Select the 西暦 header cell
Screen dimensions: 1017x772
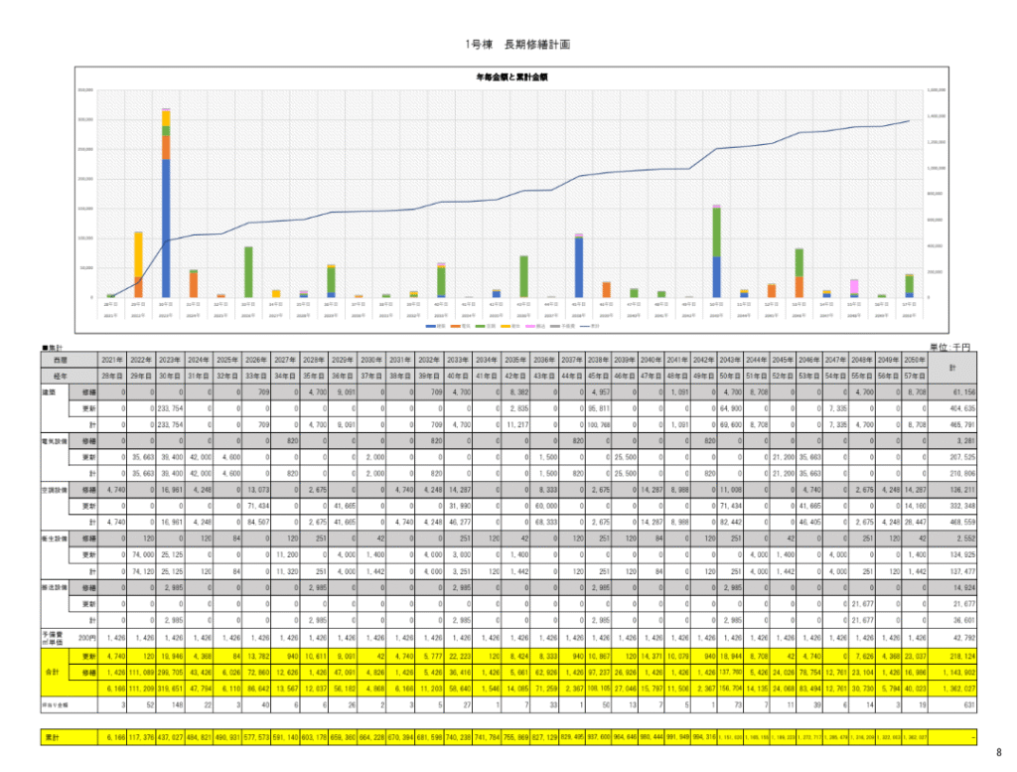click(x=63, y=359)
